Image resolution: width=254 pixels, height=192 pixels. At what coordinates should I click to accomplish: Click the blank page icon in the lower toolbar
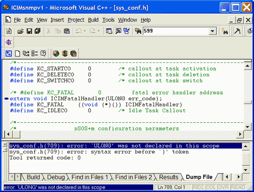tap(17, 54)
